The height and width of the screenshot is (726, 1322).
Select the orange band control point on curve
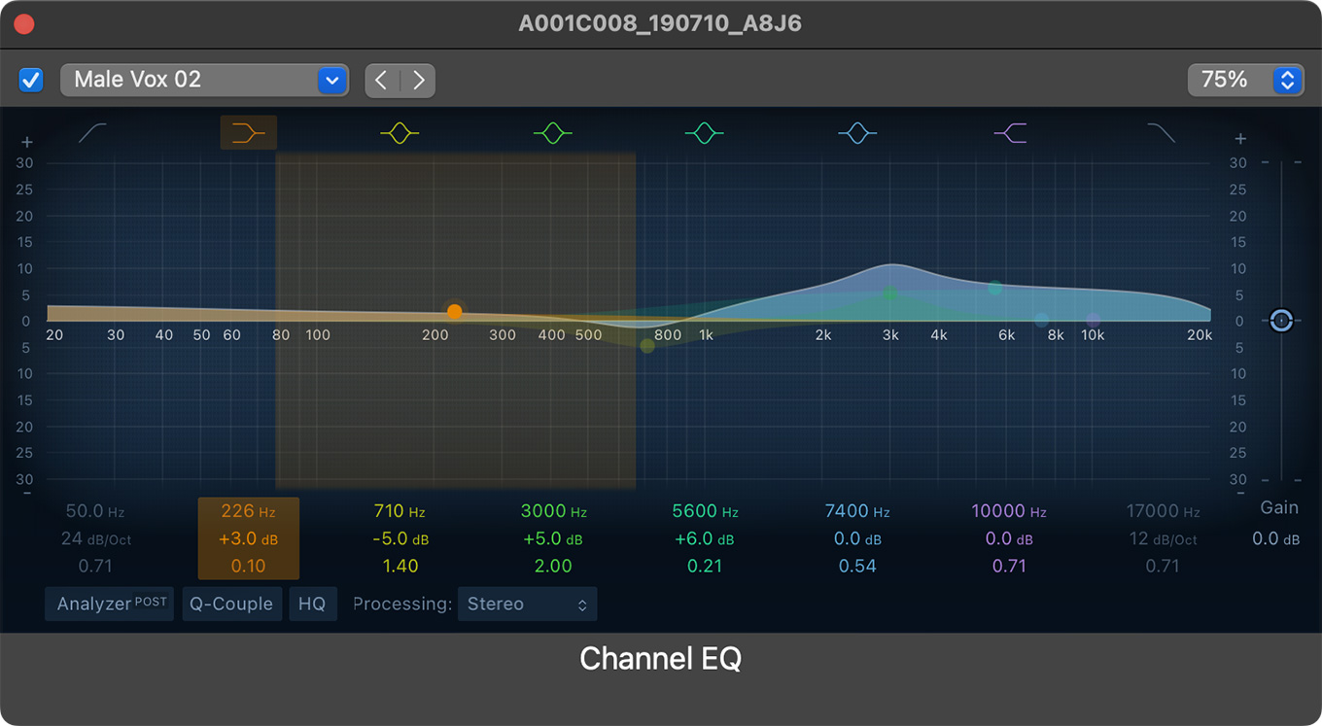(455, 312)
